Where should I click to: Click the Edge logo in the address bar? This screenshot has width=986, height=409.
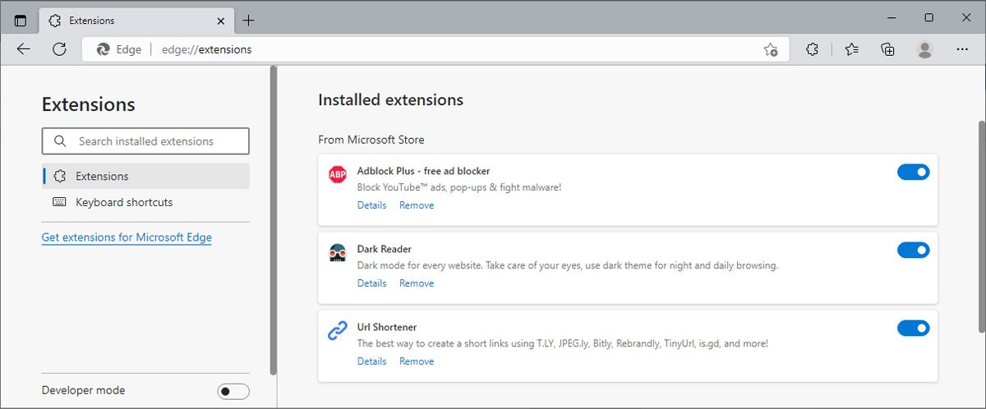click(x=103, y=49)
